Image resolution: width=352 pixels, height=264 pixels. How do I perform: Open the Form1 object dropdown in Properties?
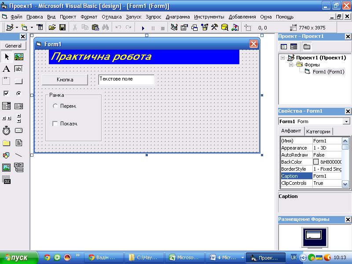coord(346,121)
